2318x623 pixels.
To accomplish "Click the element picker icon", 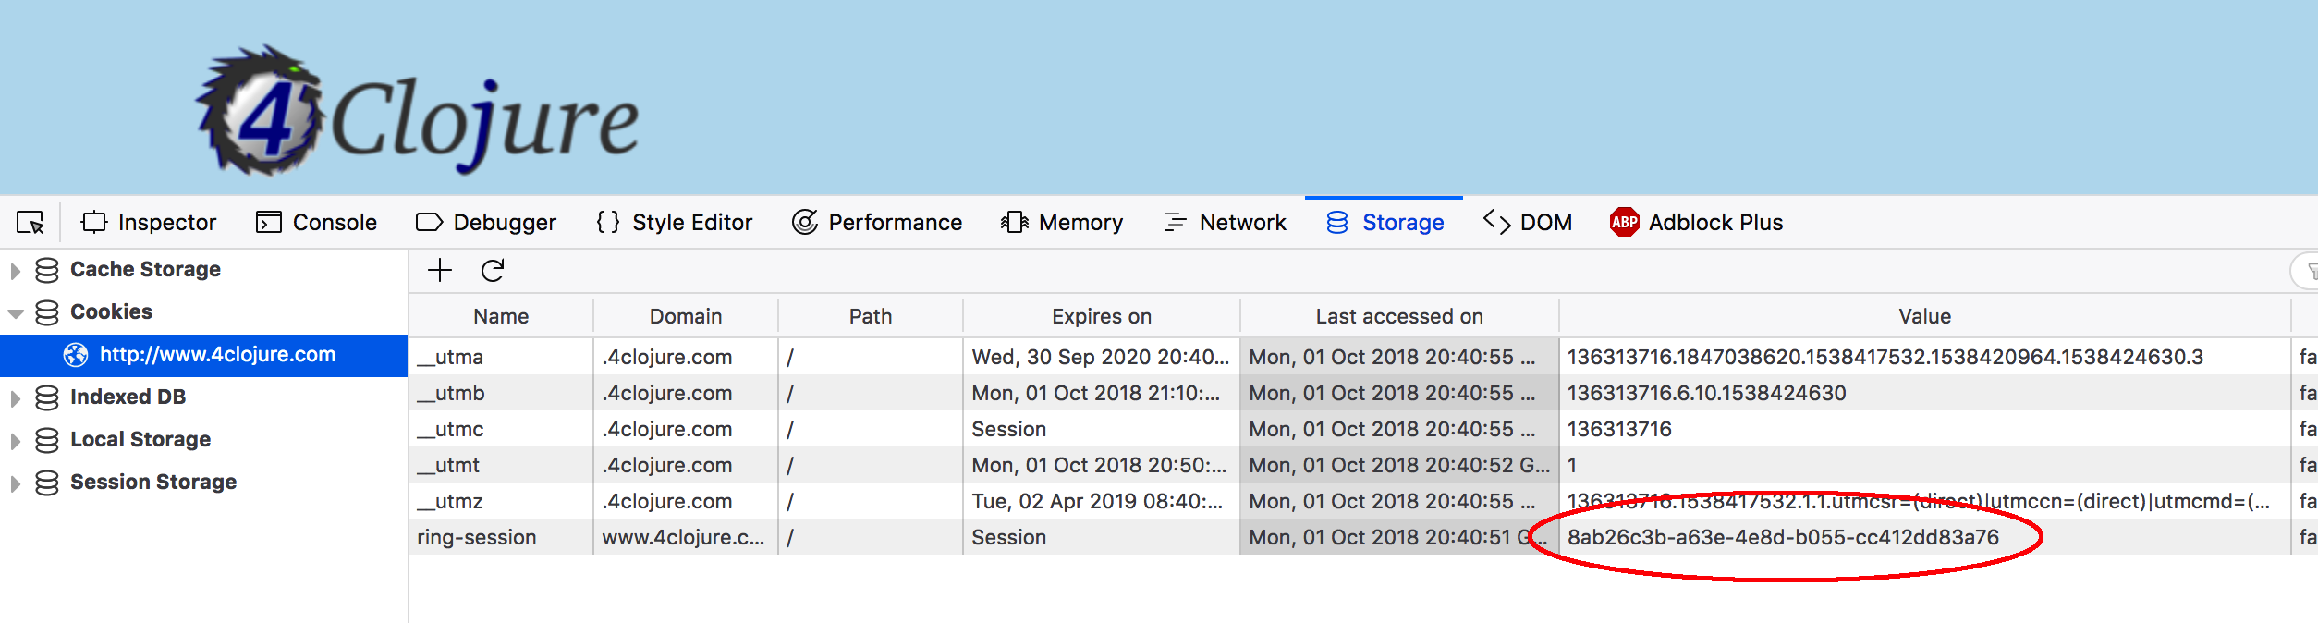I will 30,223.
